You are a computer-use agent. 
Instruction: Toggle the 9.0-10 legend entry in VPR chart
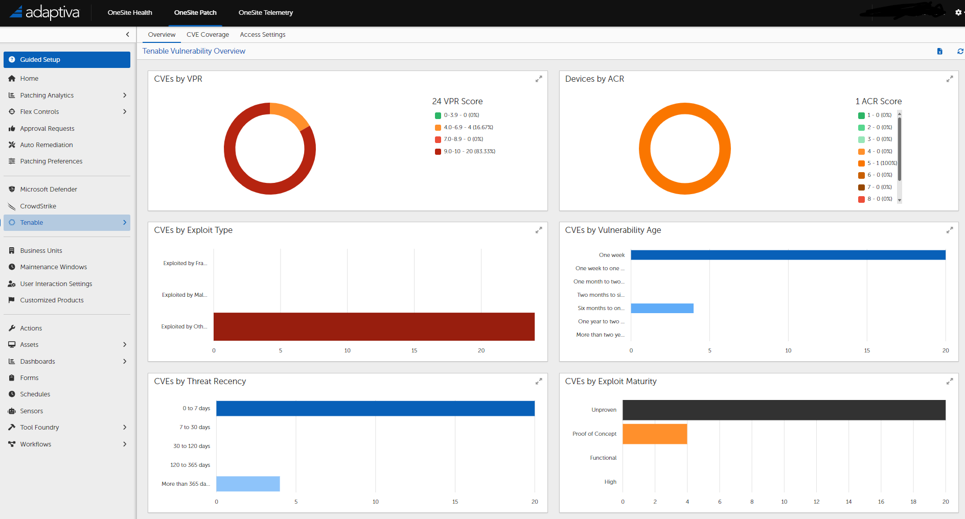[x=465, y=151]
